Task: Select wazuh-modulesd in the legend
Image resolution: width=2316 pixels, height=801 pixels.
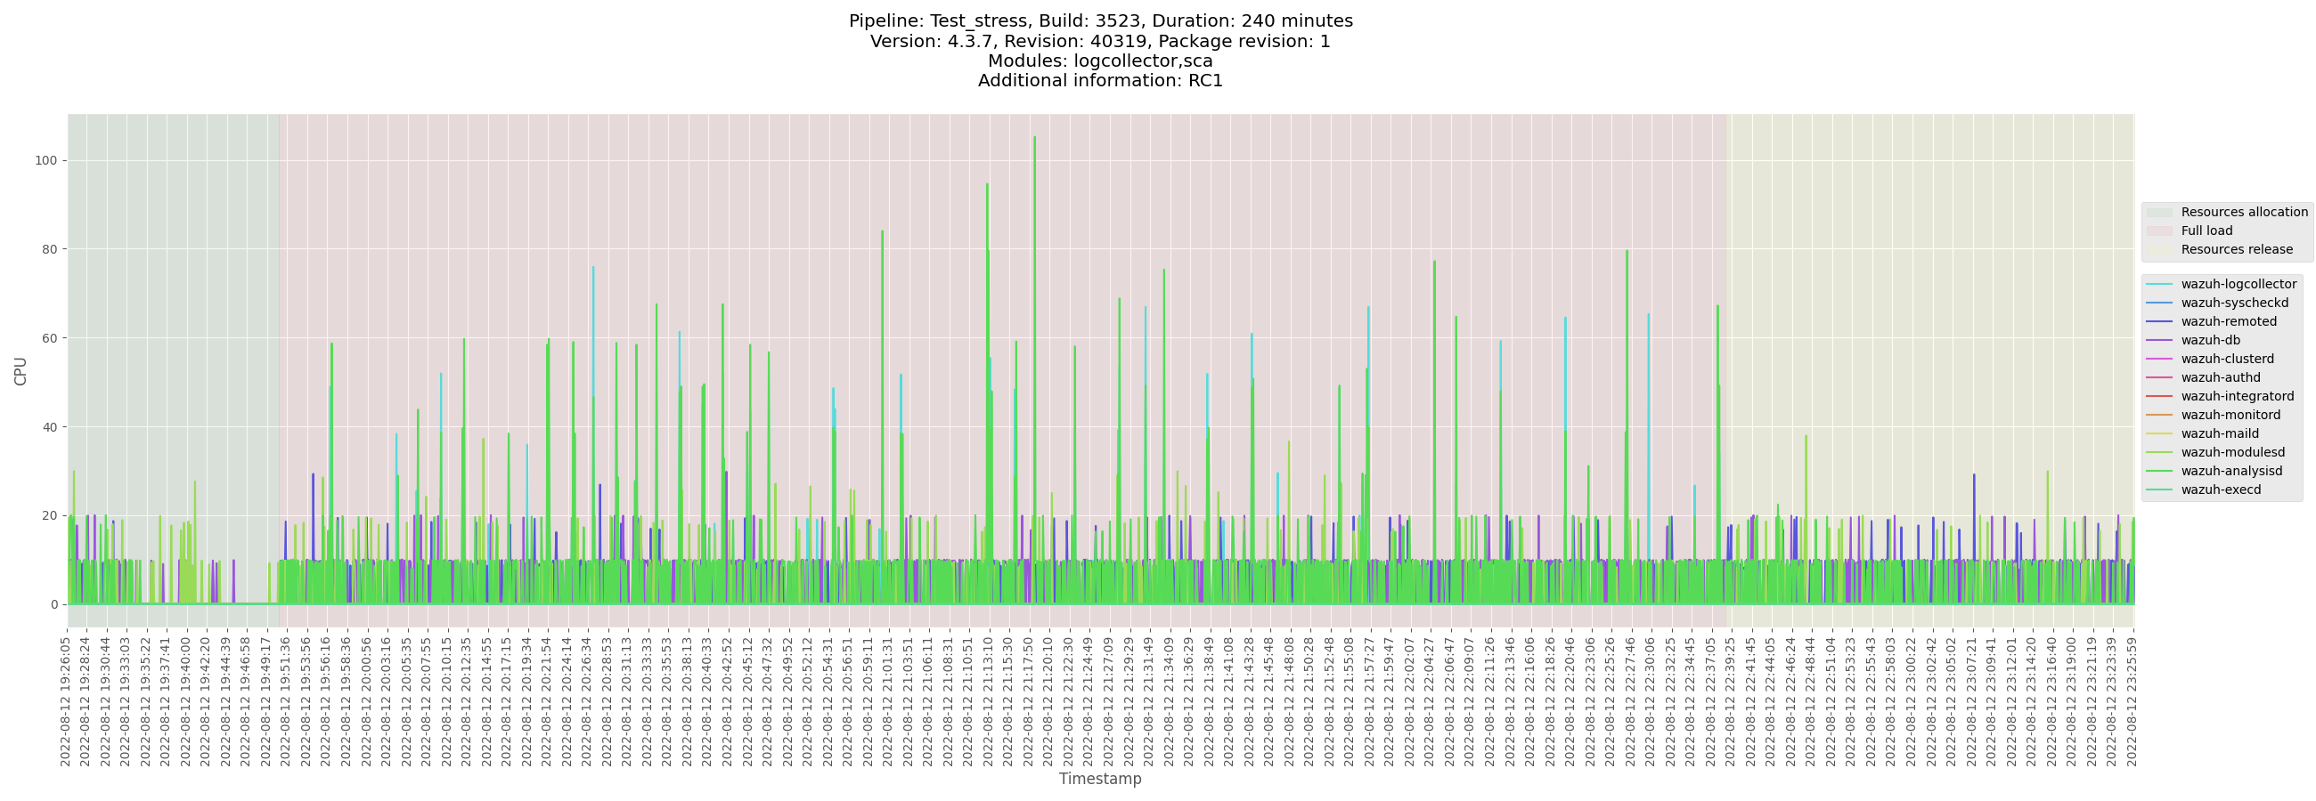Action: 2231,453
